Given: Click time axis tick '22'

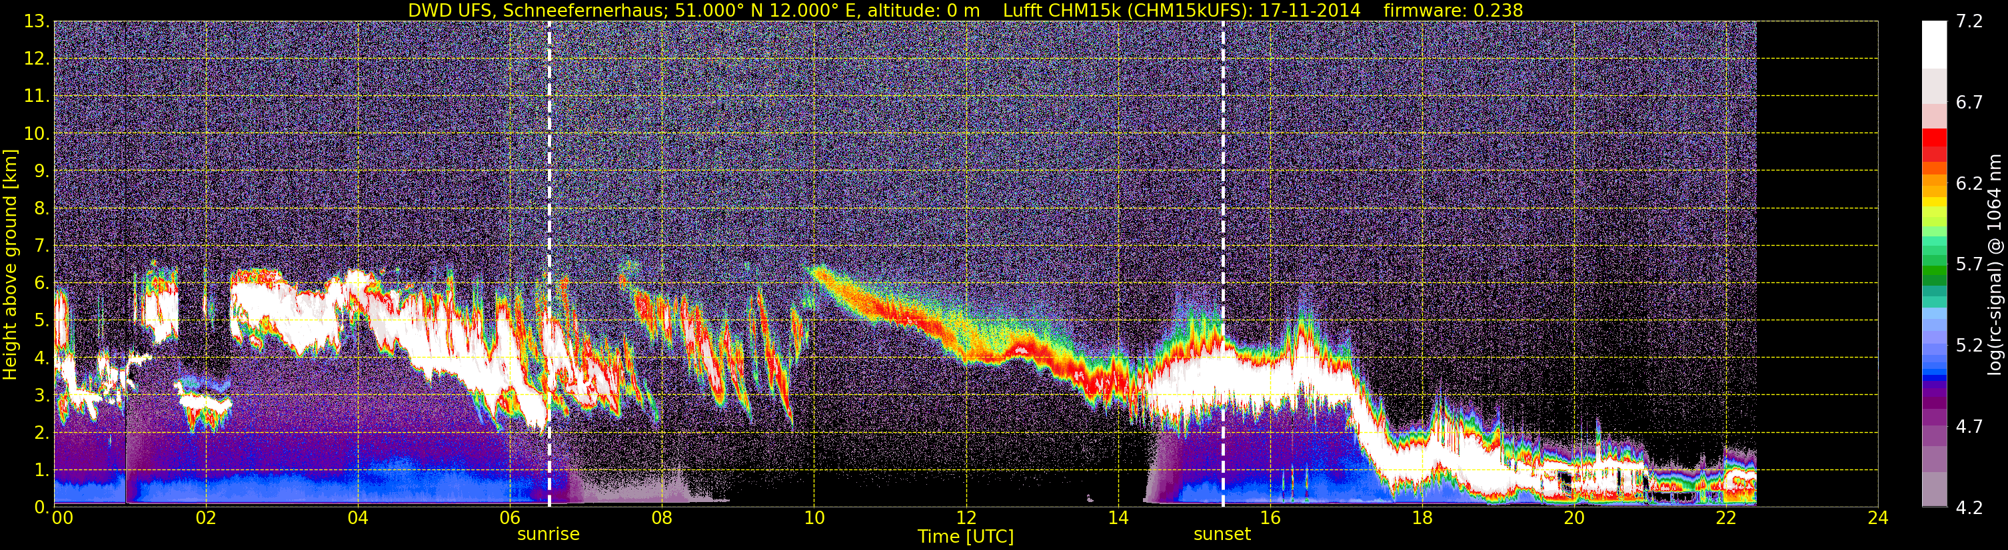Looking at the screenshot, I should [x=1726, y=519].
